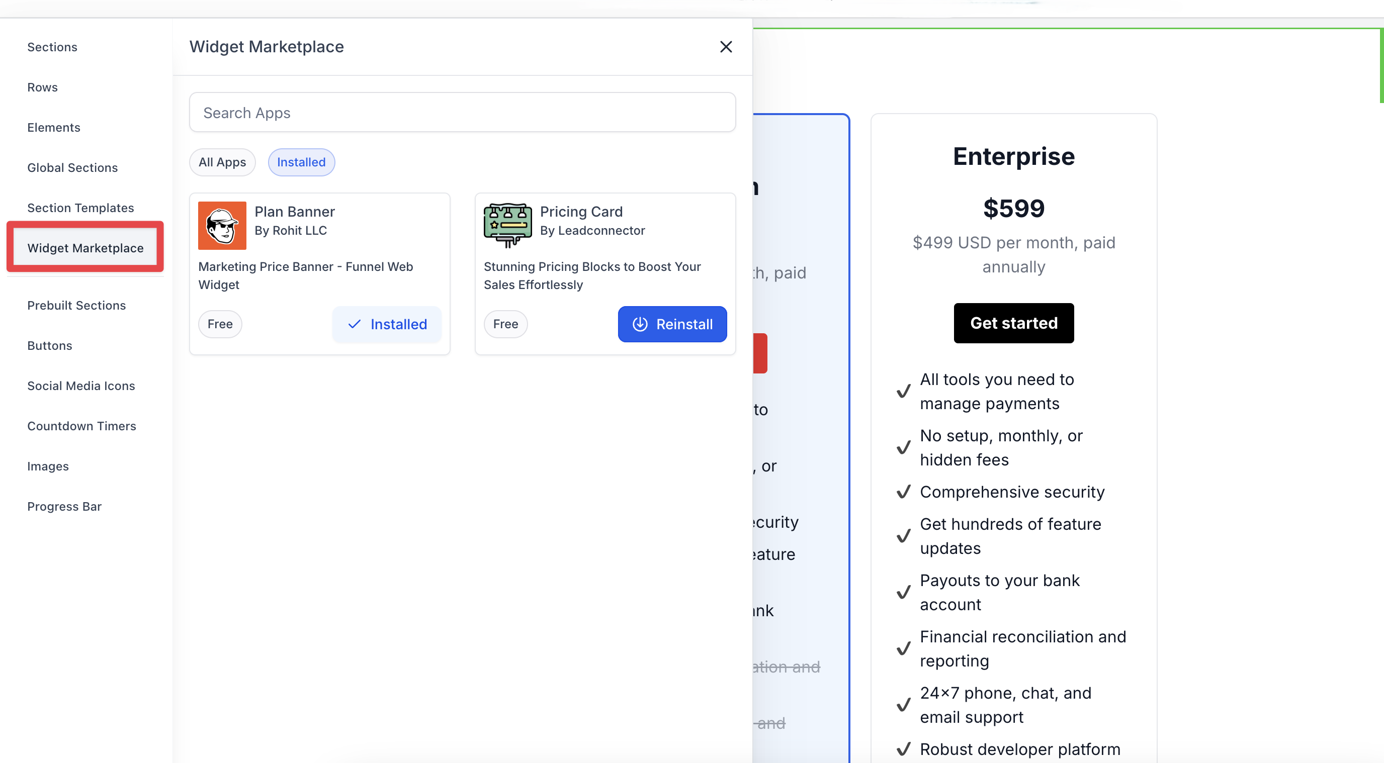Click 'All tools you need to manage payments'
The height and width of the screenshot is (763, 1384).
997,392
